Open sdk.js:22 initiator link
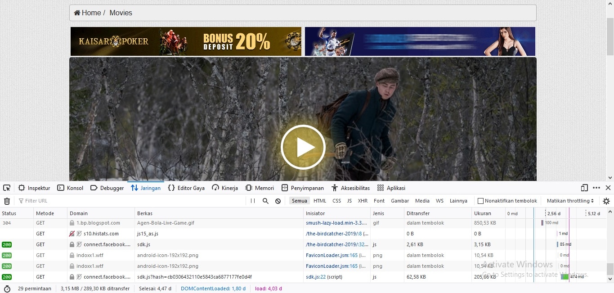 pos(316,277)
